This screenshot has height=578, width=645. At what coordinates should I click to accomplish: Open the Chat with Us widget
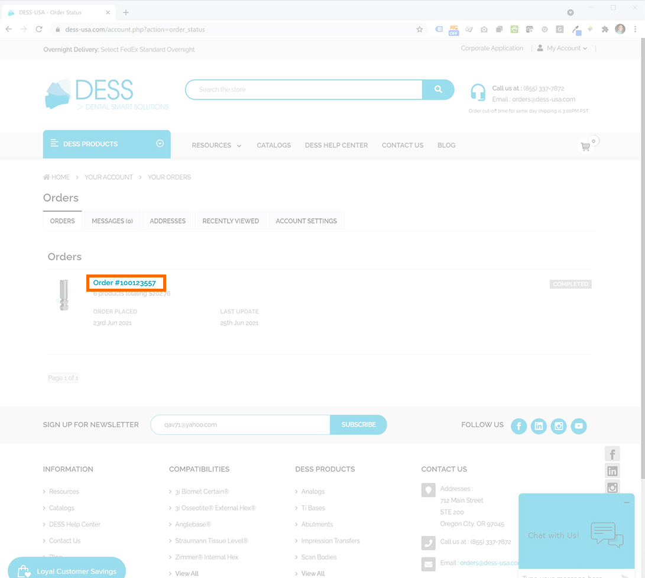tap(576, 535)
